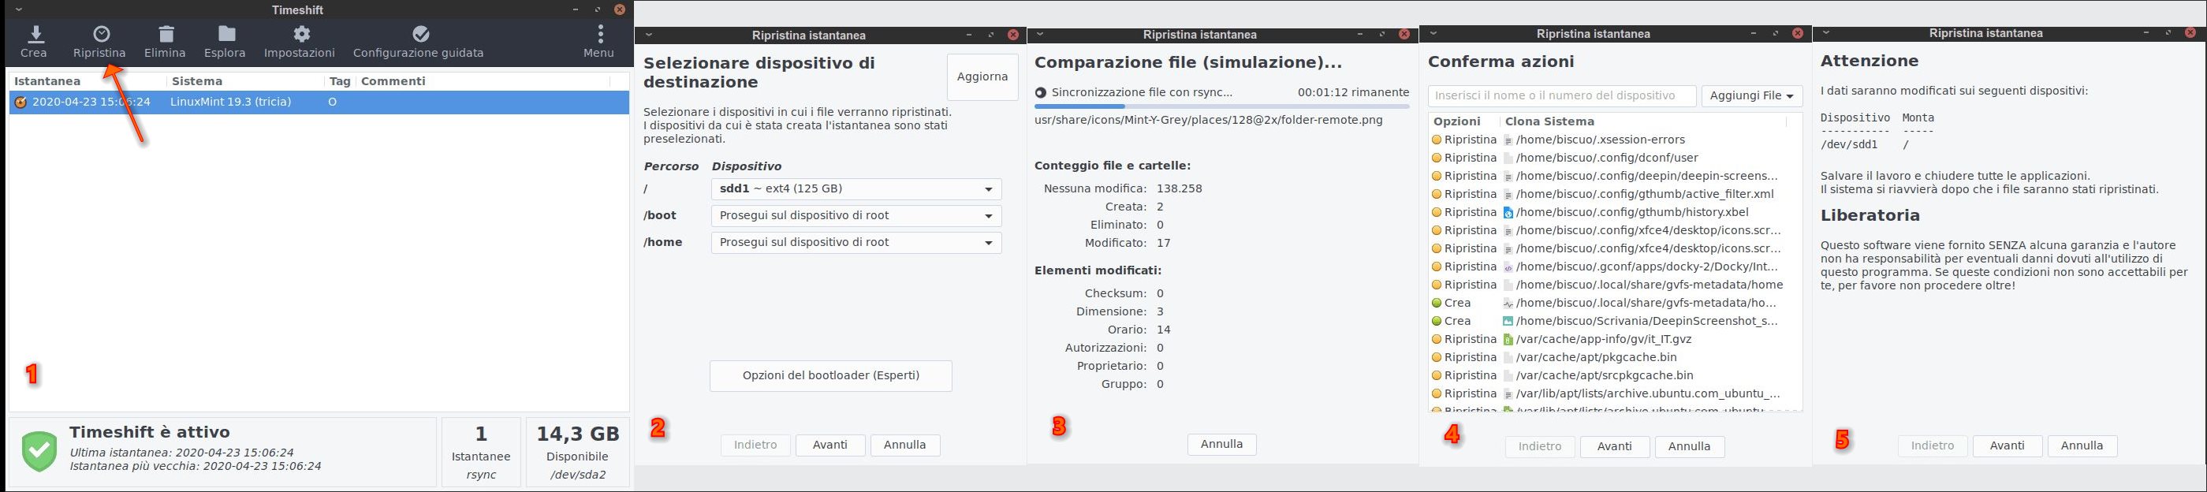
Task: Click the Crea toolbar icon in Timeshift
Action: coord(34,34)
